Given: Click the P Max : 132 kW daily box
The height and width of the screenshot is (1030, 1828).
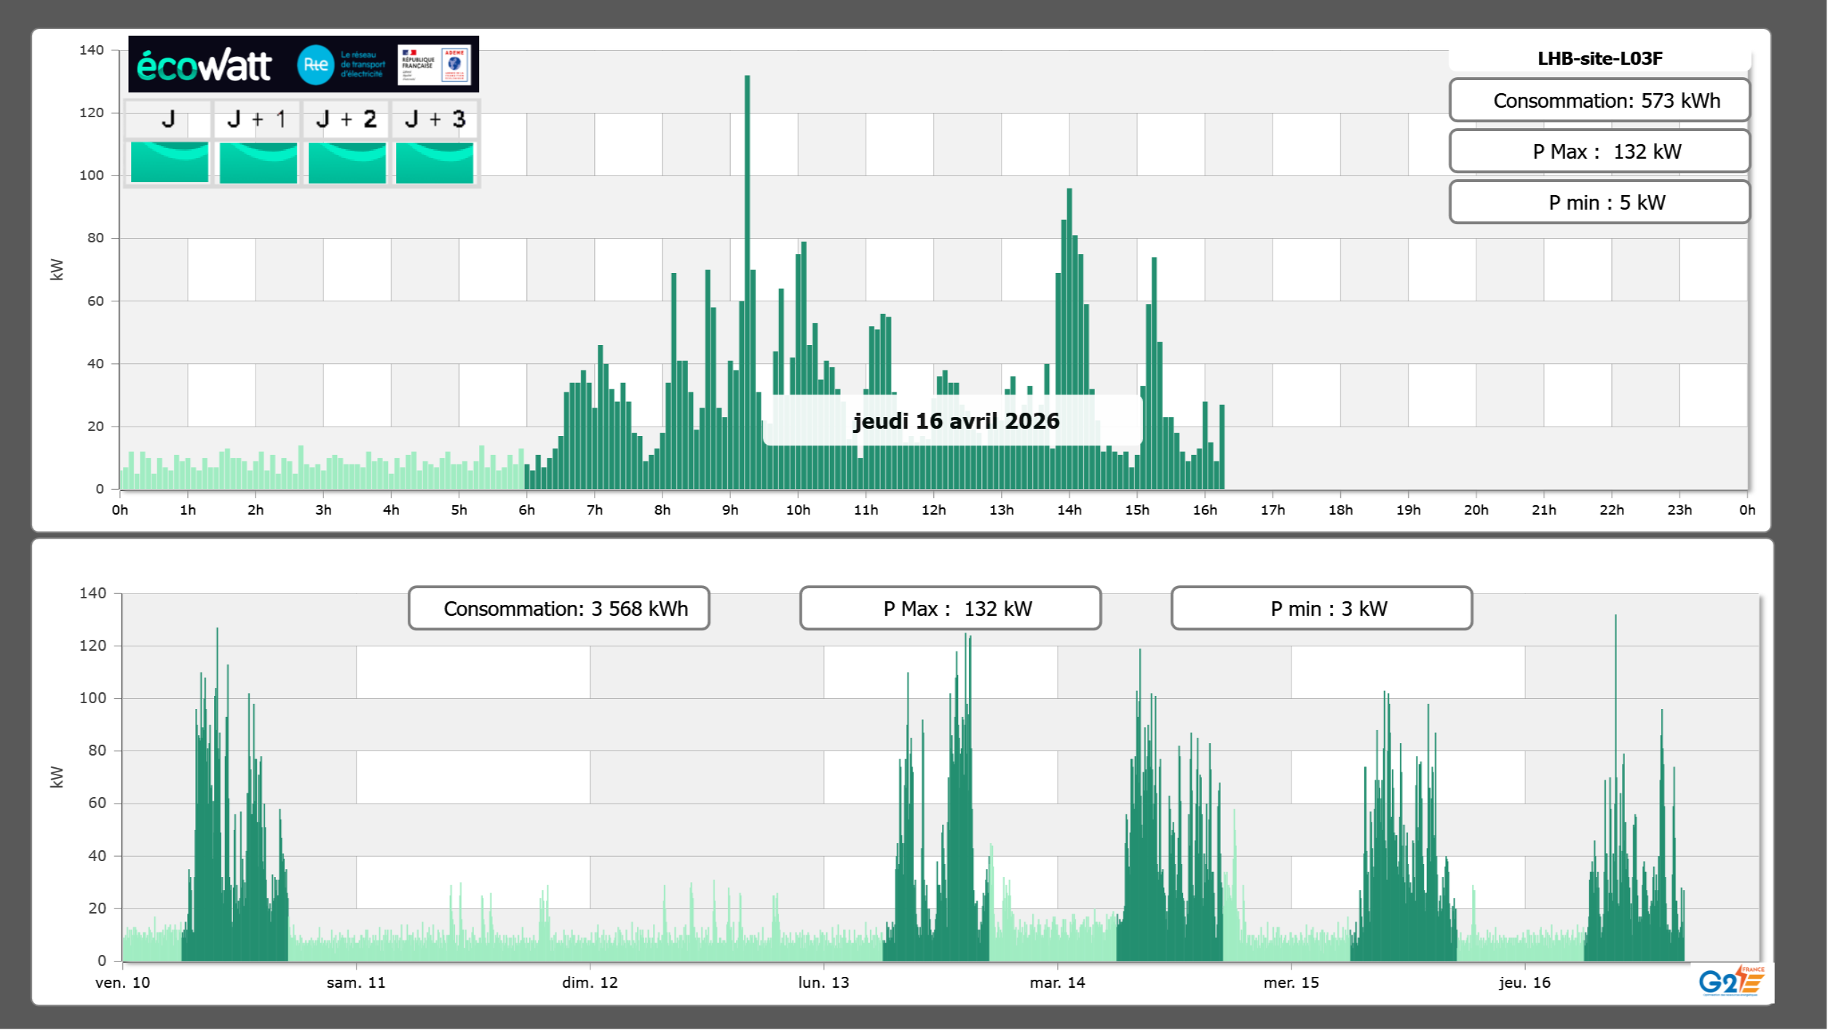Looking at the screenshot, I should [1599, 151].
